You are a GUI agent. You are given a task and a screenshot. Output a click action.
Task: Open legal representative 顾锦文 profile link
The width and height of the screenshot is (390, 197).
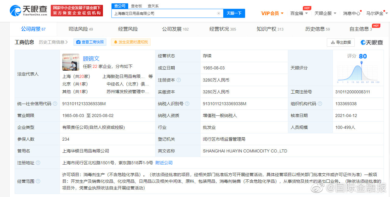tap(91, 58)
